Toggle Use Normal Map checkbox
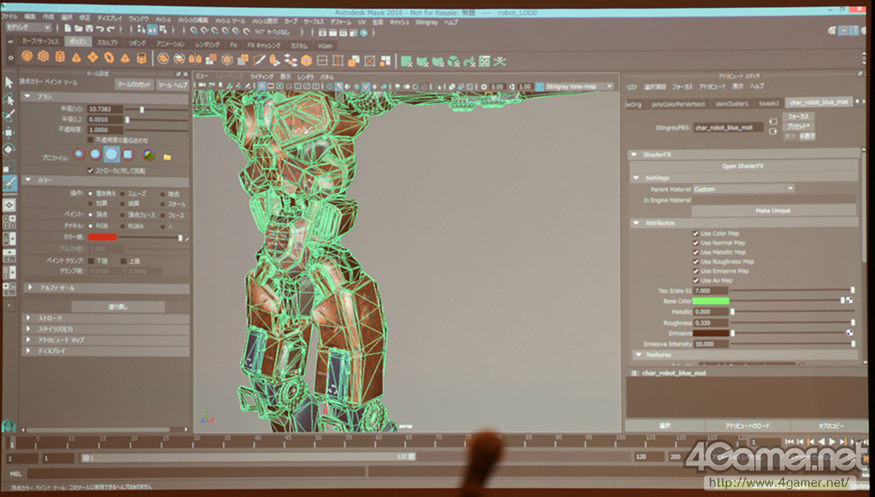Image resolution: width=875 pixels, height=497 pixels. [696, 243]
